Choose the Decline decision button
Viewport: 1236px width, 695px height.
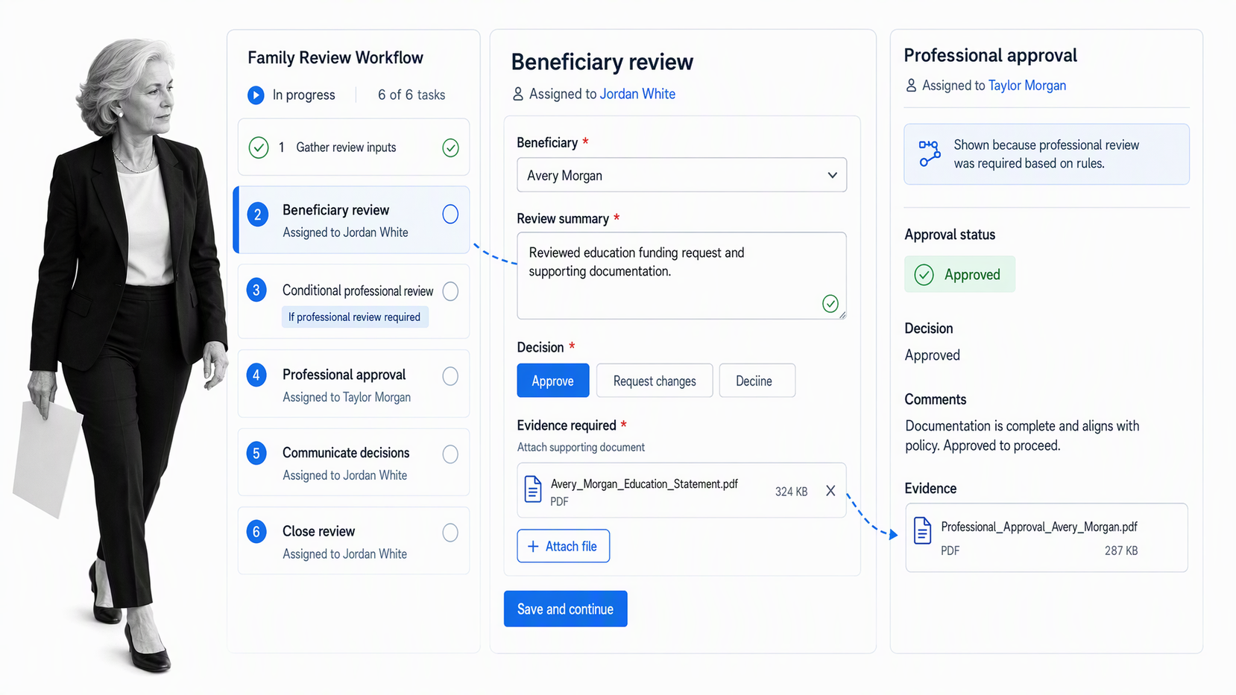757,381
